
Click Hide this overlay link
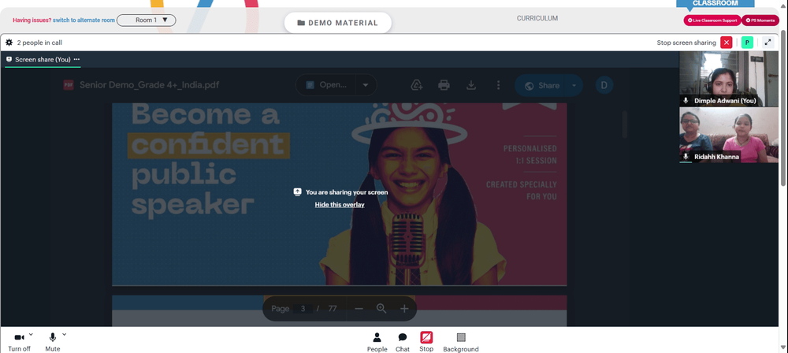340,205
